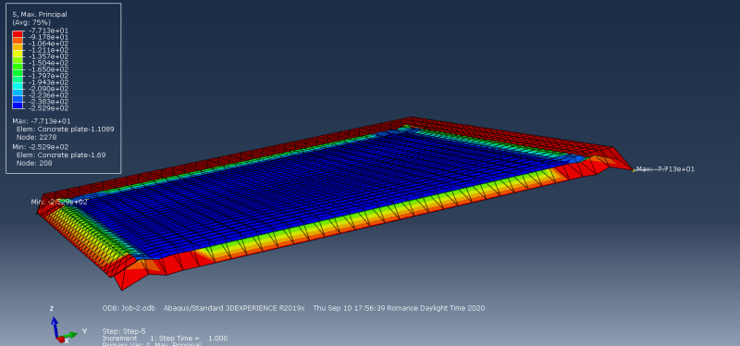Click 'Elem: Concrete plate-1.1089' in legend

(x=65, y=129)
